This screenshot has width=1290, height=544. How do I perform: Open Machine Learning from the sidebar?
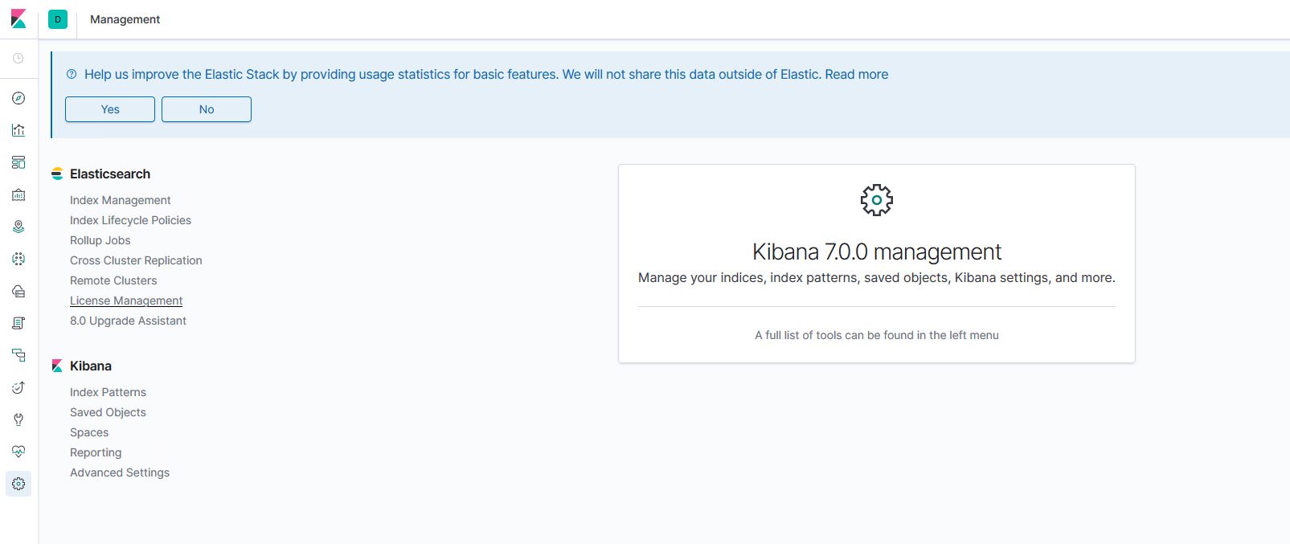pyautogui.click(x=18, y=259)
